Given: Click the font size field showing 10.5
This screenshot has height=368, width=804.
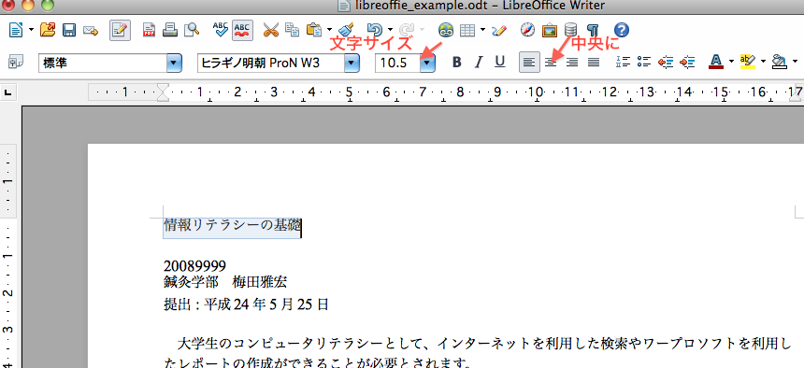Looking at the screenshot, I should [x=398, y=63].
